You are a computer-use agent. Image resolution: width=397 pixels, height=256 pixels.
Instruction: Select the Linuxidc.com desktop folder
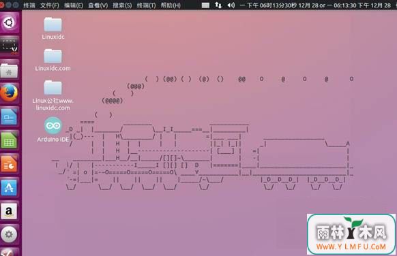click(53, 60)
